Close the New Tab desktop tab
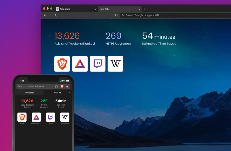Image resolution: width=231 pixels, height=151 pixels. 139,9
